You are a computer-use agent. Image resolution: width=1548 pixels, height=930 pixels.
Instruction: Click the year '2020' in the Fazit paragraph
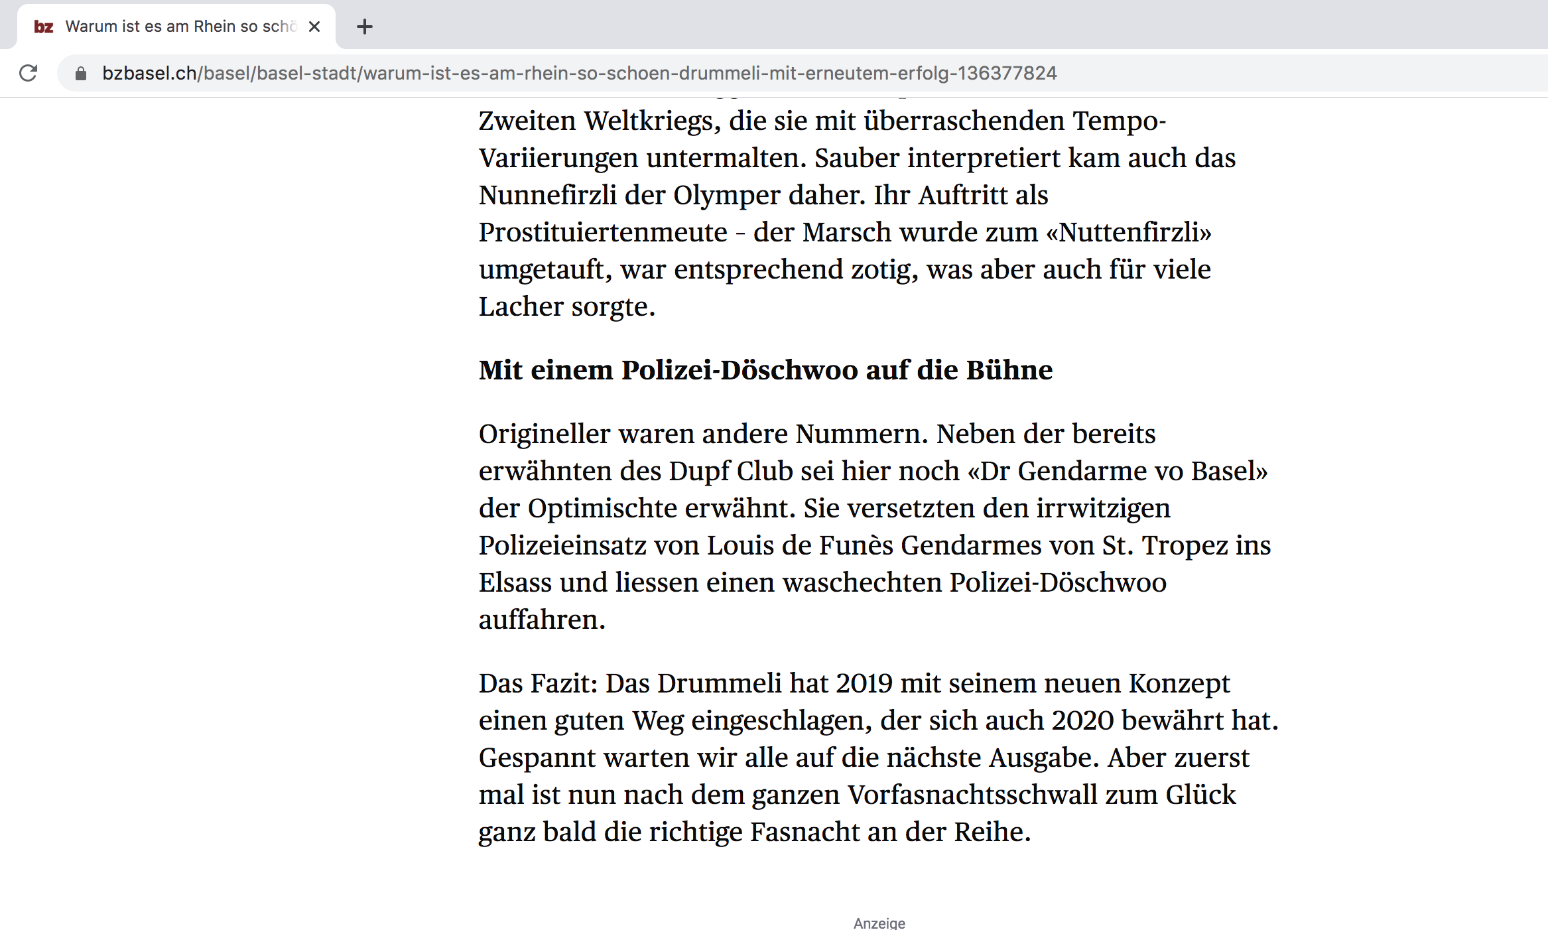pyautogui.click(x=1082, y=720)
